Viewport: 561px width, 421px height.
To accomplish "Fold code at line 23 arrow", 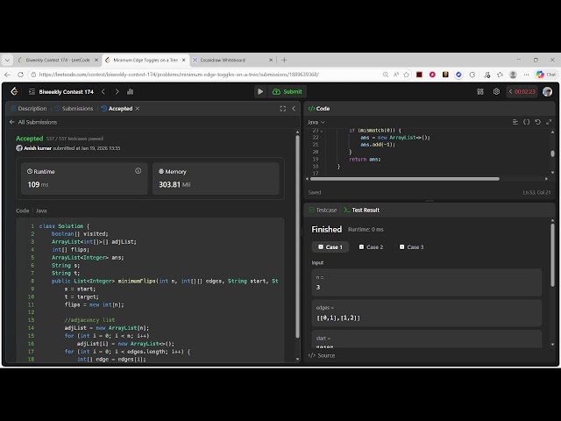I will pyautogui.click(x=322, y=131).
